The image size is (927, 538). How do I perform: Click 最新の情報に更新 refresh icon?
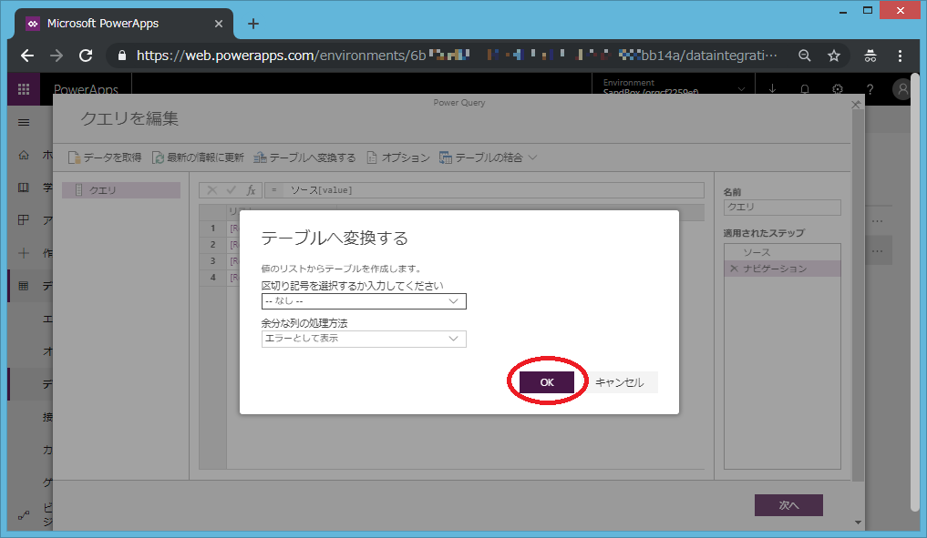tap(159, 157)
